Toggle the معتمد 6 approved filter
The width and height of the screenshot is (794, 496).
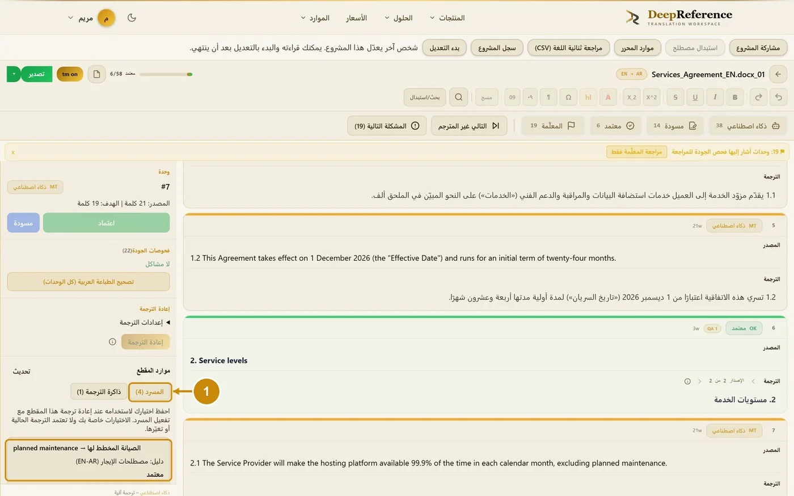pyautogui.click(x=615, y=126)
